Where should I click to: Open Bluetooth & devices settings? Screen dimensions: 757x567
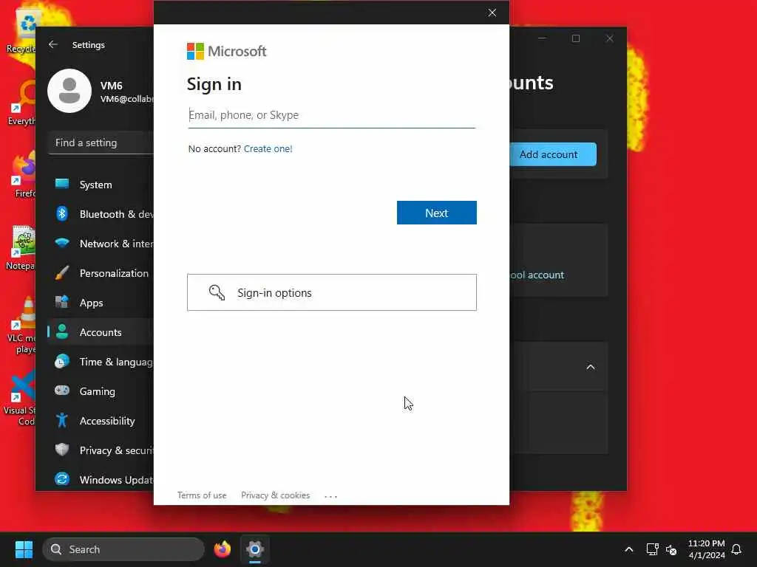point(101,214)
